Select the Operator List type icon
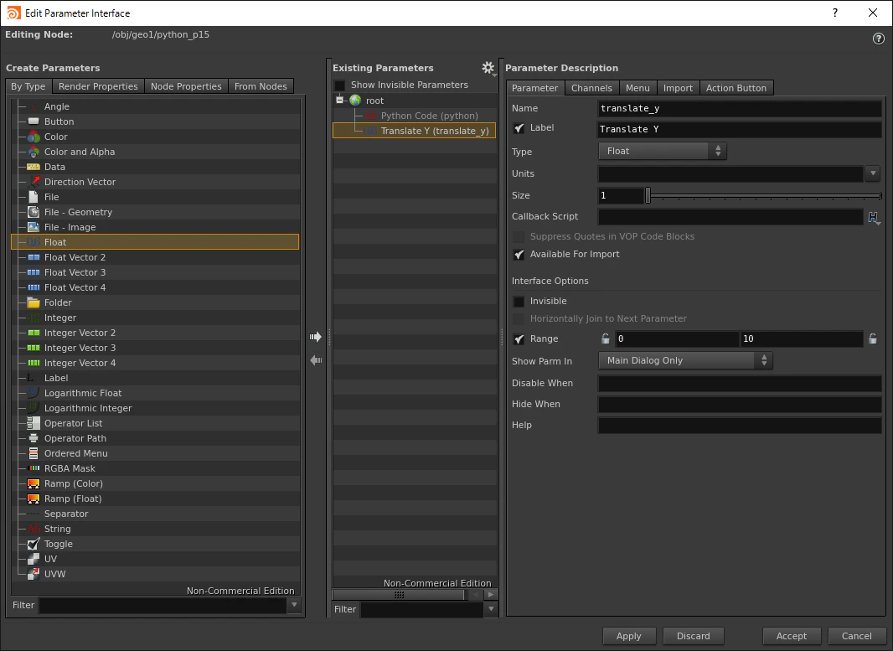This screenshot has width=893, height=651. pyautogui.click(x=34, y=423)
